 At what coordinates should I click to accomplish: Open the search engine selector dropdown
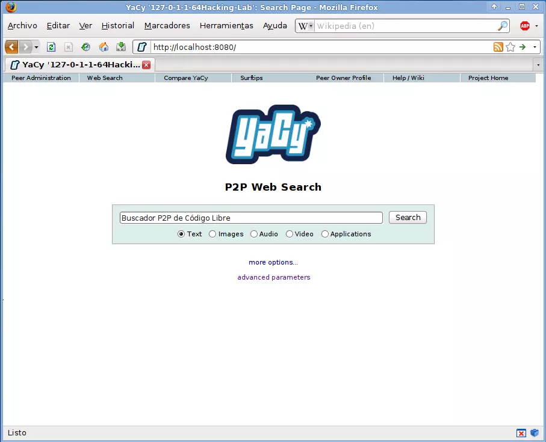click(305, 26)
